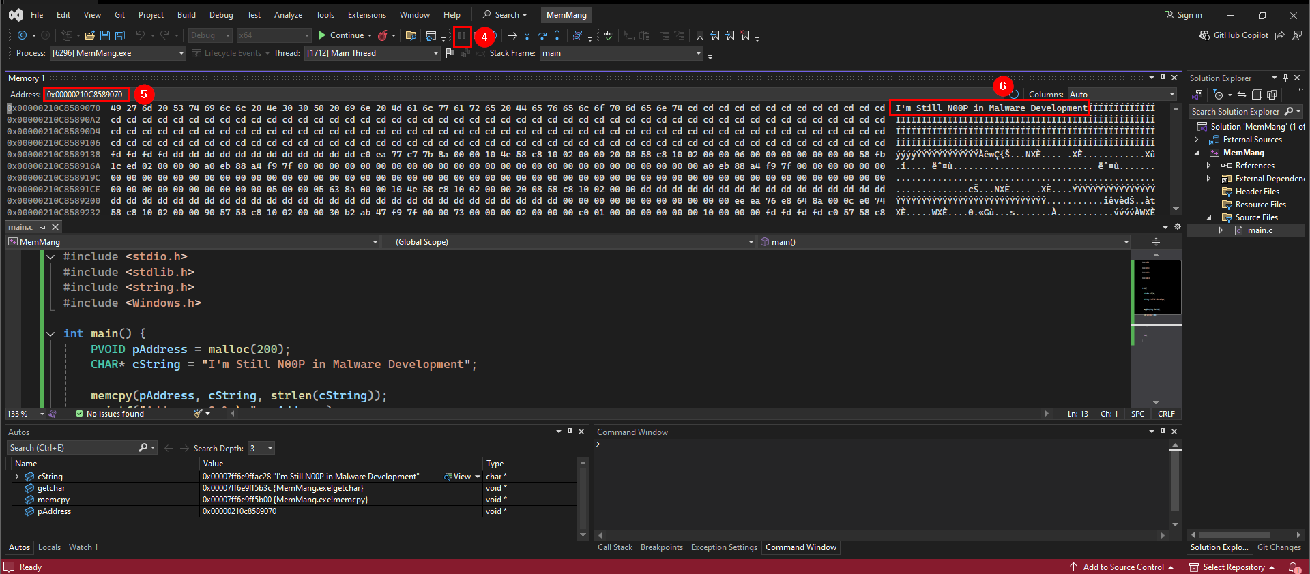Click the Step Over arrow icon
1310x574 pixels.
pos(542,35)
